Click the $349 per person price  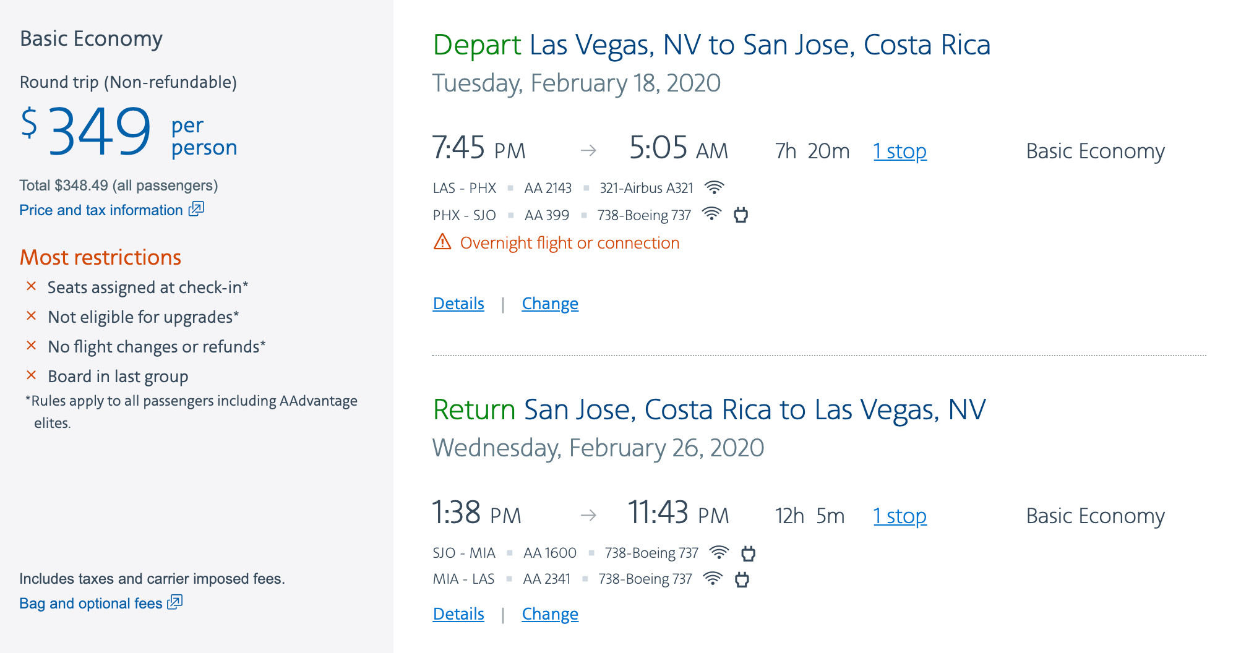[x=99, y=132]
